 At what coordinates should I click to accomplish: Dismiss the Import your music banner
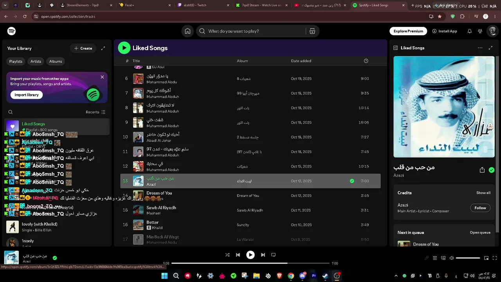pyautogui.click(x=102, y=77)
